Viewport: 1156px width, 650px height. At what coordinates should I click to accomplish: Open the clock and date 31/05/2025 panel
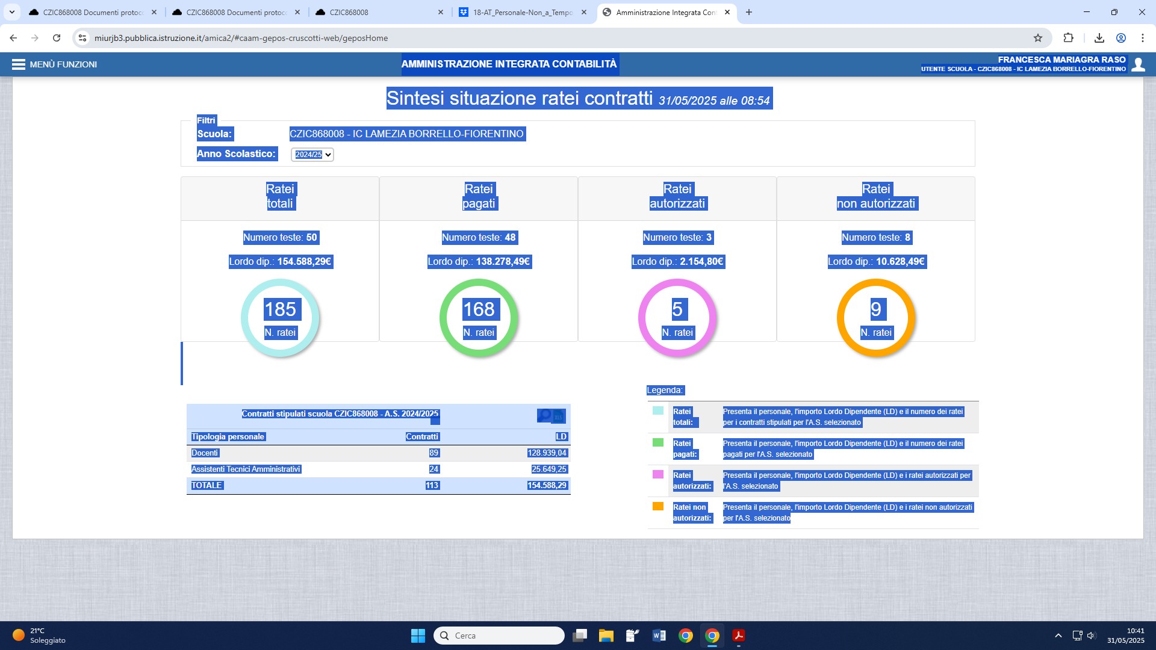1125,636
